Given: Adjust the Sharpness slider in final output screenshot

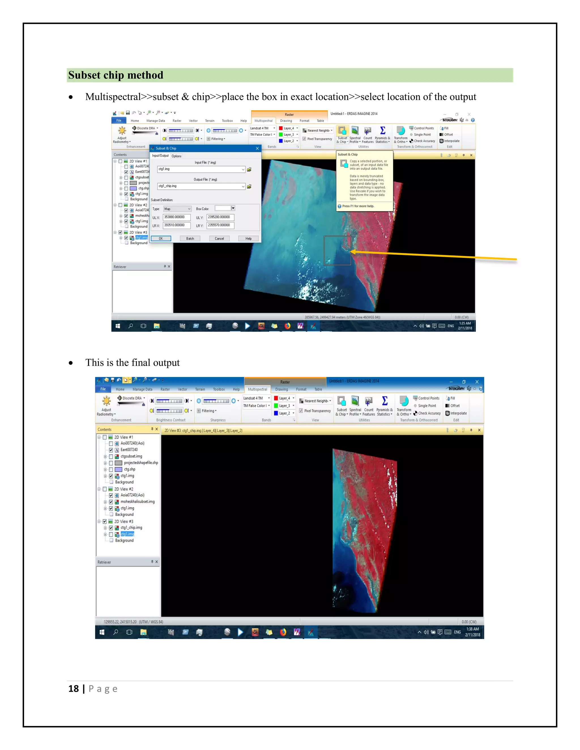Looking at the screenshot, I should pos(216,401).
